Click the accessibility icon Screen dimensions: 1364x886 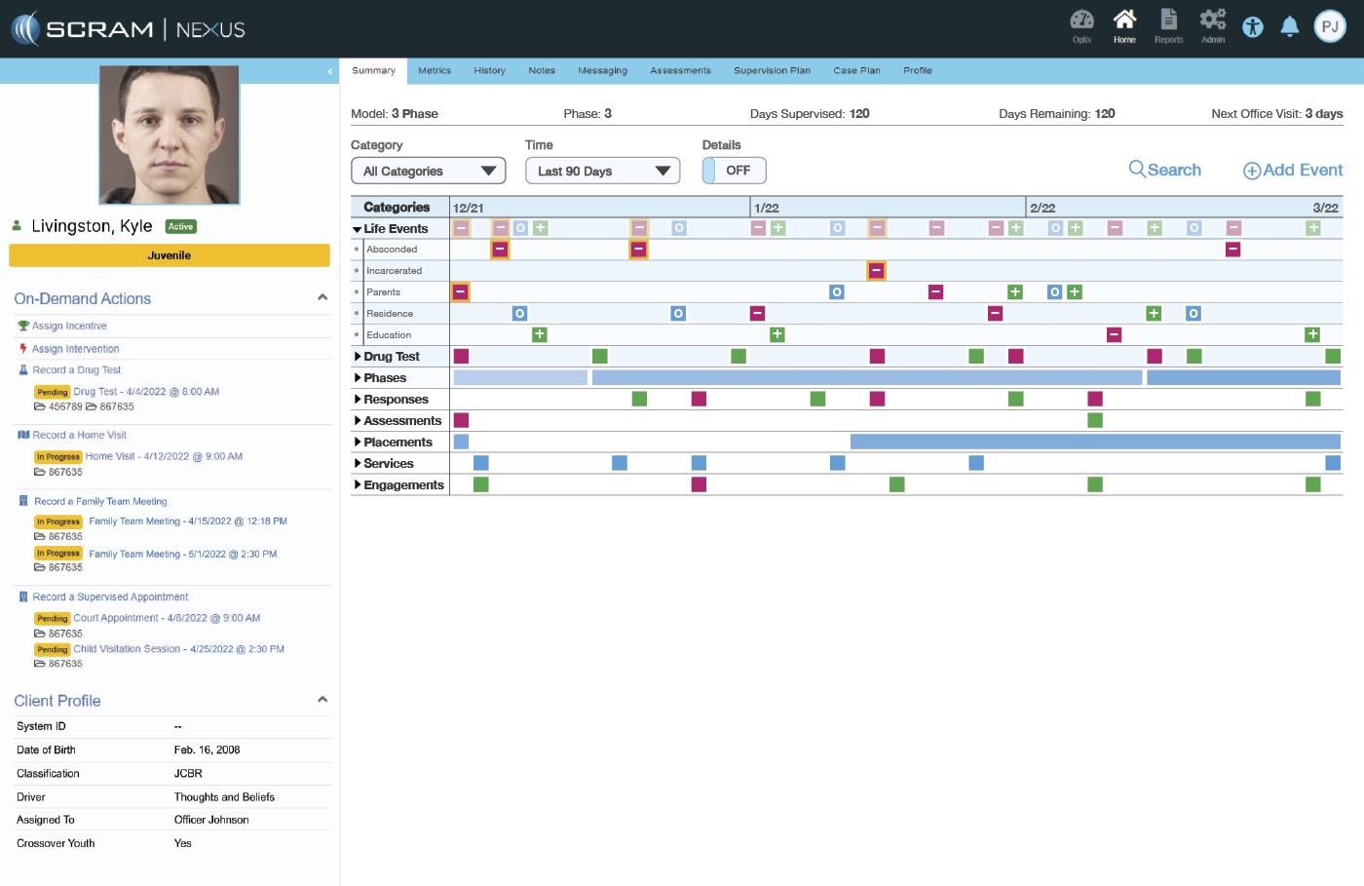pos(1253,27)
